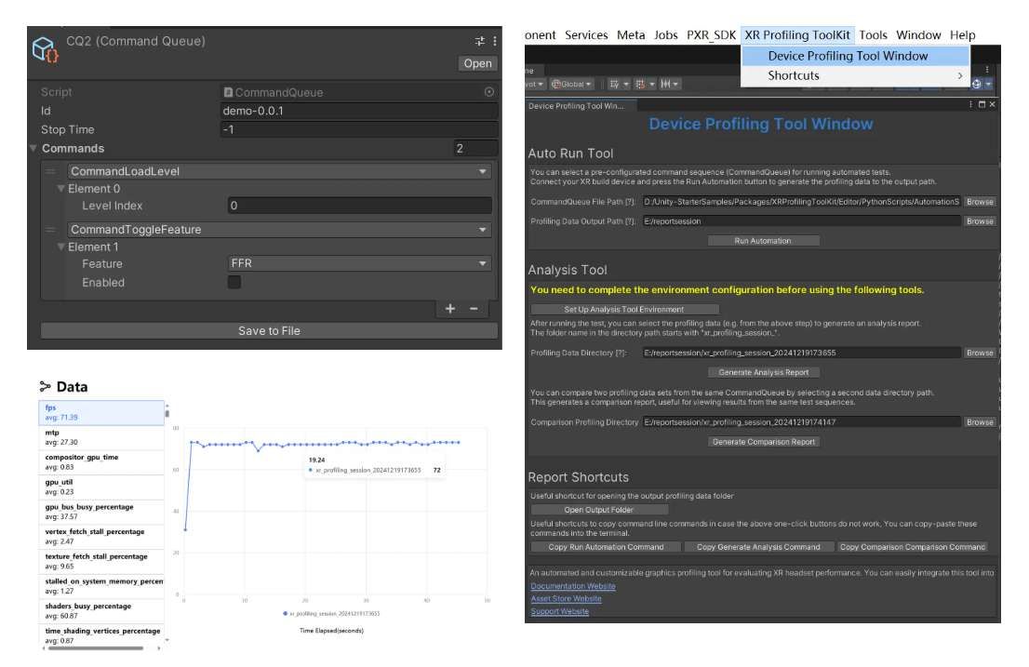Open the kebab menu on CQ2 component header

(495, 41)
